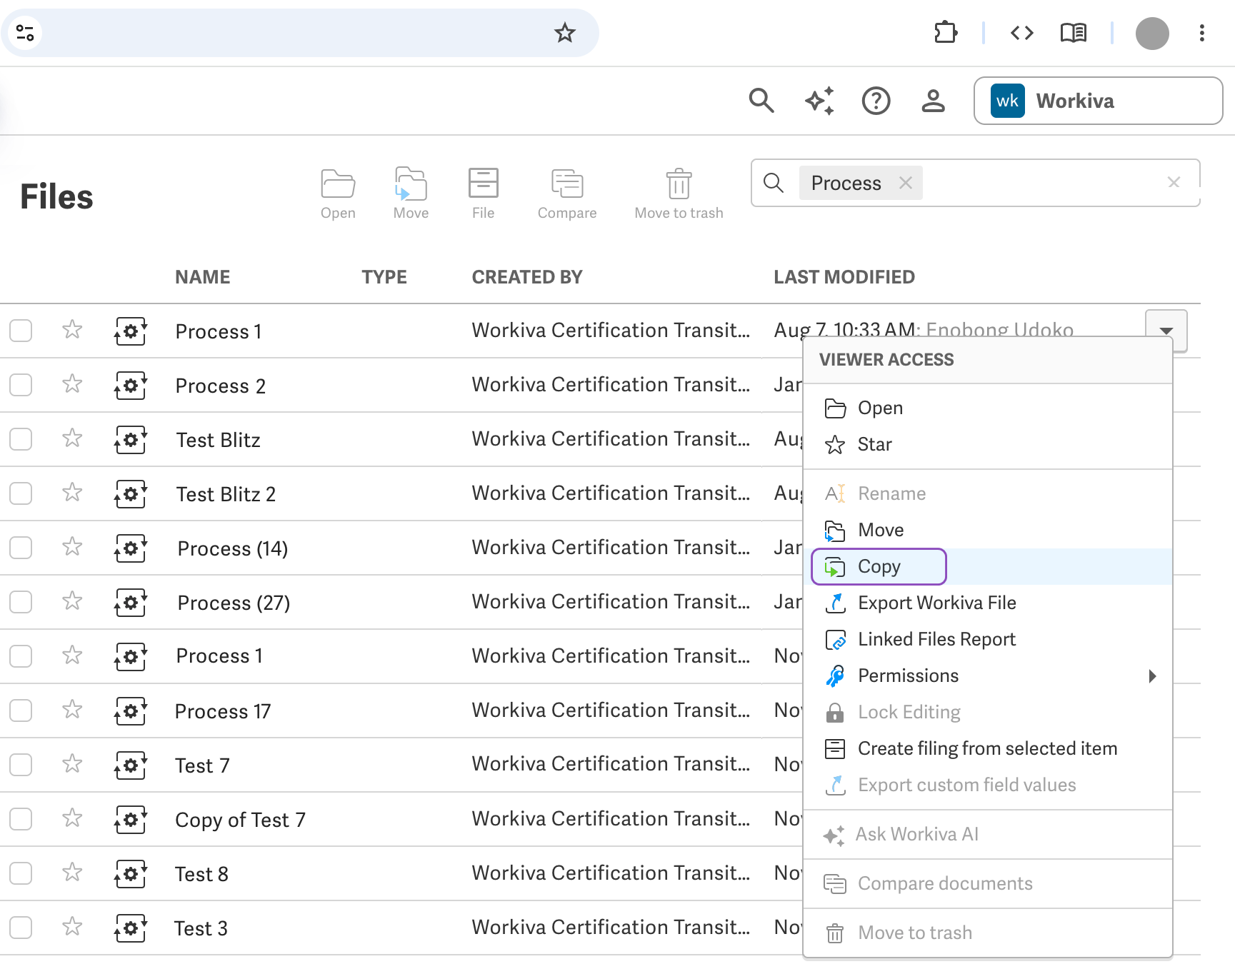1235x964 pixels.
Task: Clear the search field with the X
Action: coord(1174,182)
